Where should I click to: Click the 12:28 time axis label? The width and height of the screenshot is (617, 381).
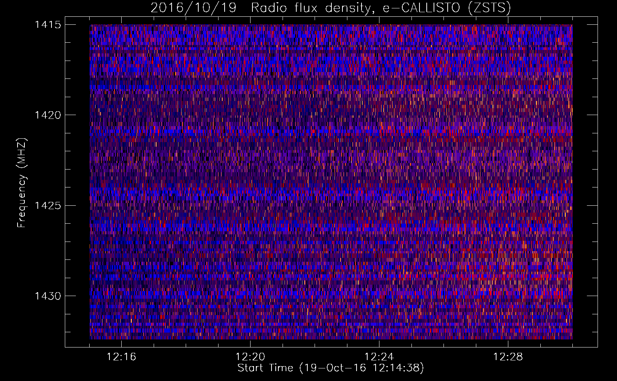(x=508, y=357)
